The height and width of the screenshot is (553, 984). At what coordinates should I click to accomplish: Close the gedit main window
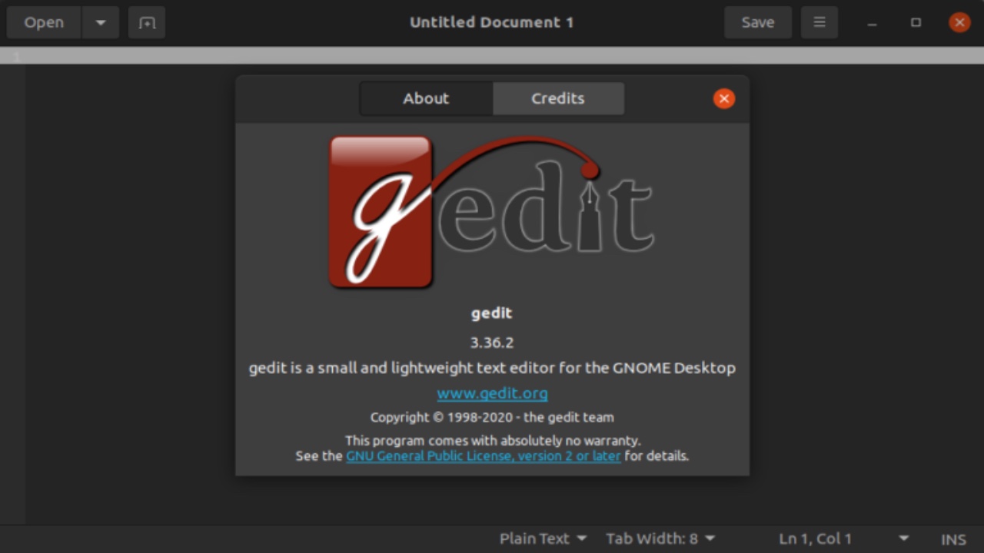[x=959, y=23]
